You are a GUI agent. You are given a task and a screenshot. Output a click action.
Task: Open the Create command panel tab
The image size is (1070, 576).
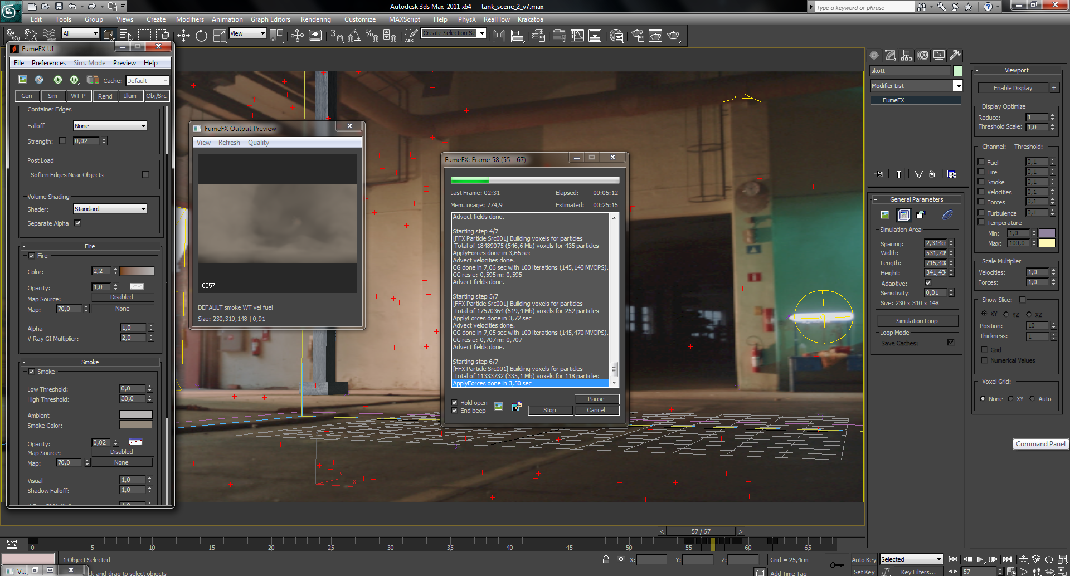tap(874, 55)
